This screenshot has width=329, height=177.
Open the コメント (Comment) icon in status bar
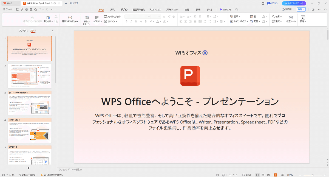(x=246, y=175)
